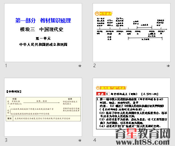Click '中国' column header in slide 3 table
175x146 pixels.
click(14, 99)
